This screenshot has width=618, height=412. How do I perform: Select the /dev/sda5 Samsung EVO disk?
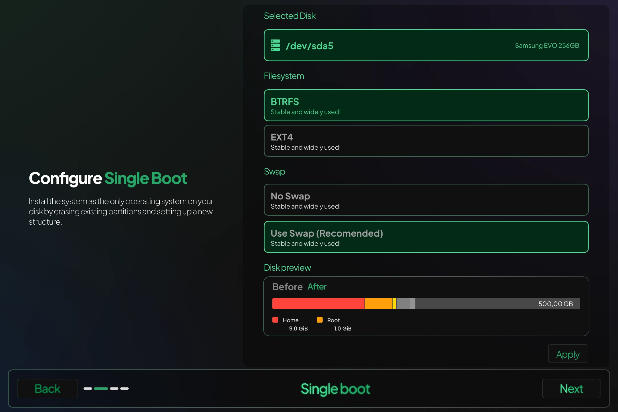click(x=426, y=45)
